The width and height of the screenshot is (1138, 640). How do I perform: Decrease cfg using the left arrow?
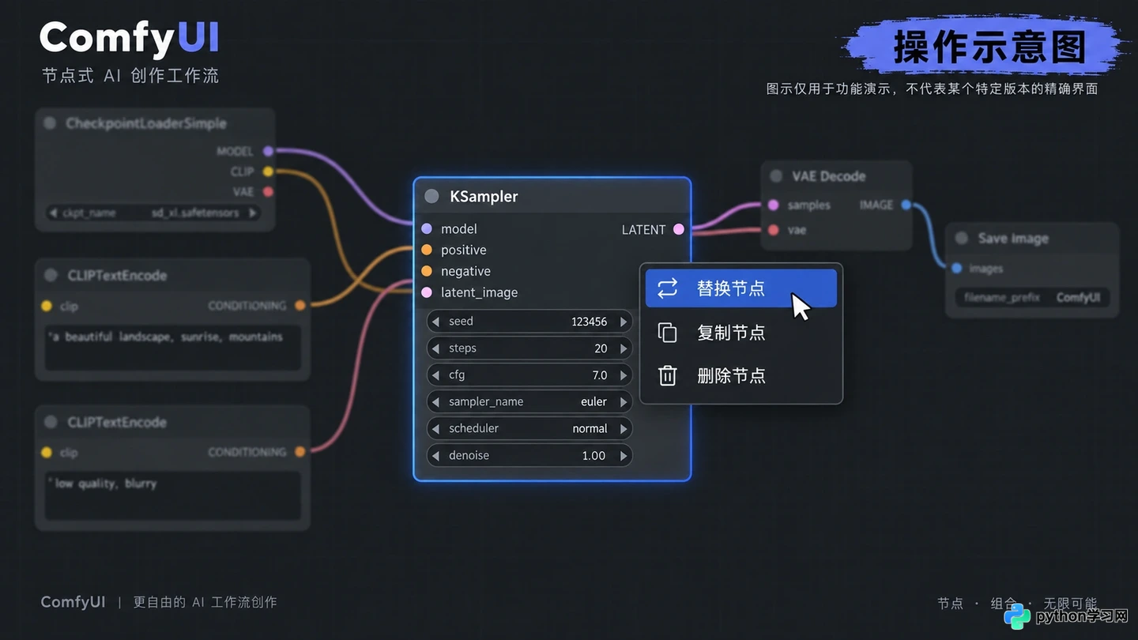tap(435, 375)
